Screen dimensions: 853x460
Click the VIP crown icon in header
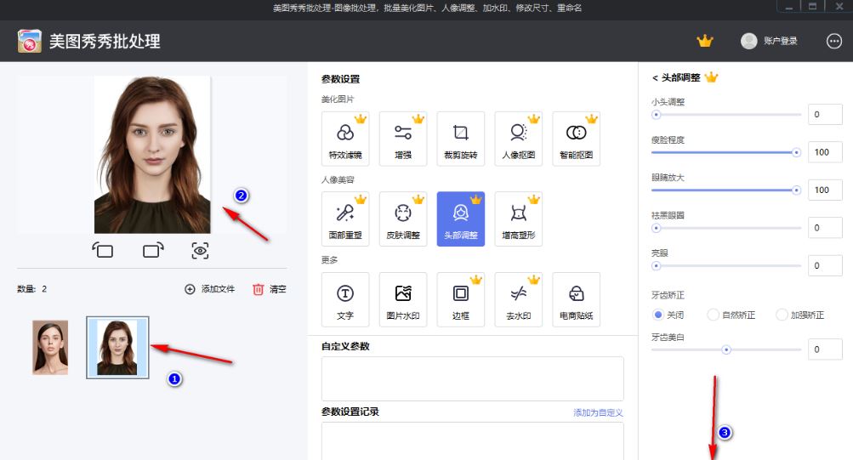[x=704, y=41]
